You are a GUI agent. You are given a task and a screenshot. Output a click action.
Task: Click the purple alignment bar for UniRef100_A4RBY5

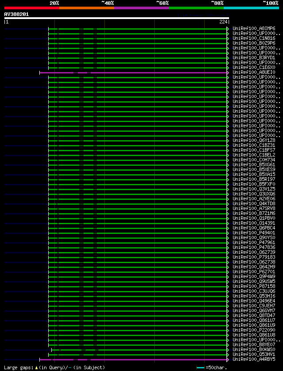(133, 360)
